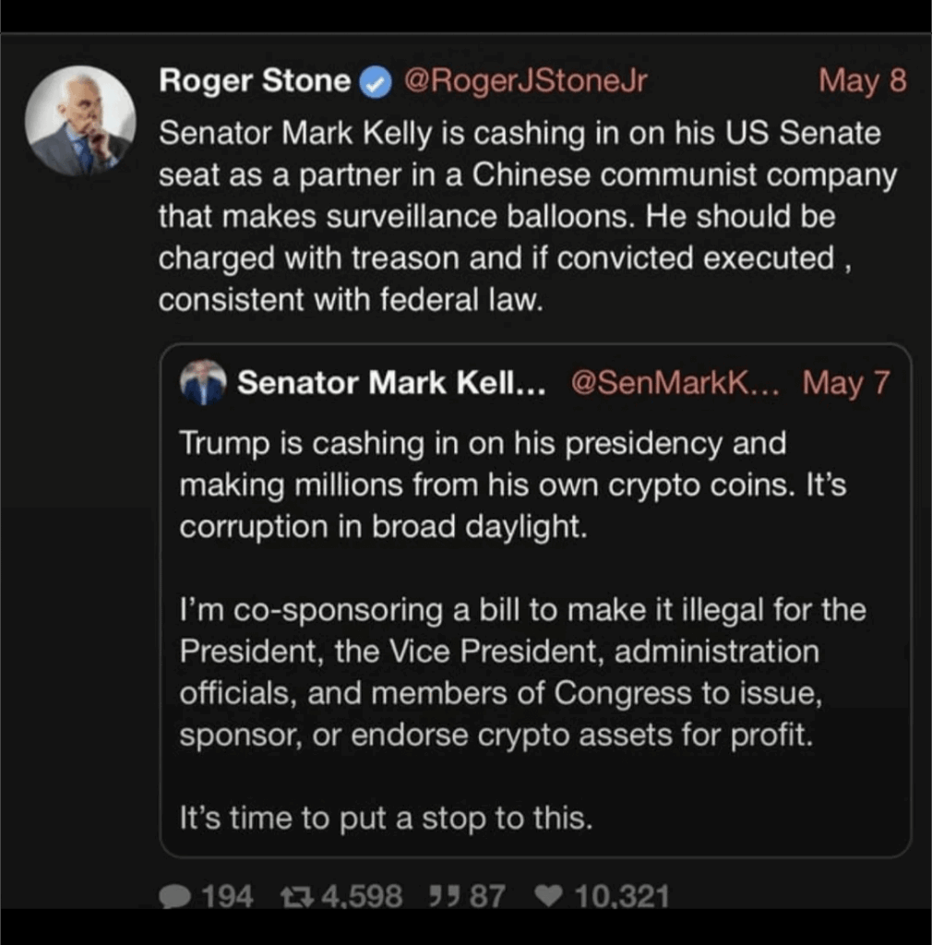This screenshot has width=932, height=945.
Task: Click Senator Mark Kelly's small avatar
Action: coord(203,382)
